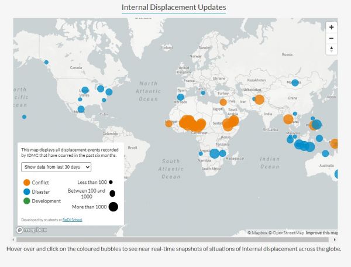Open the OpenStreetMap attribution link
Screen dimensions: 351x267
pos(287,232)
